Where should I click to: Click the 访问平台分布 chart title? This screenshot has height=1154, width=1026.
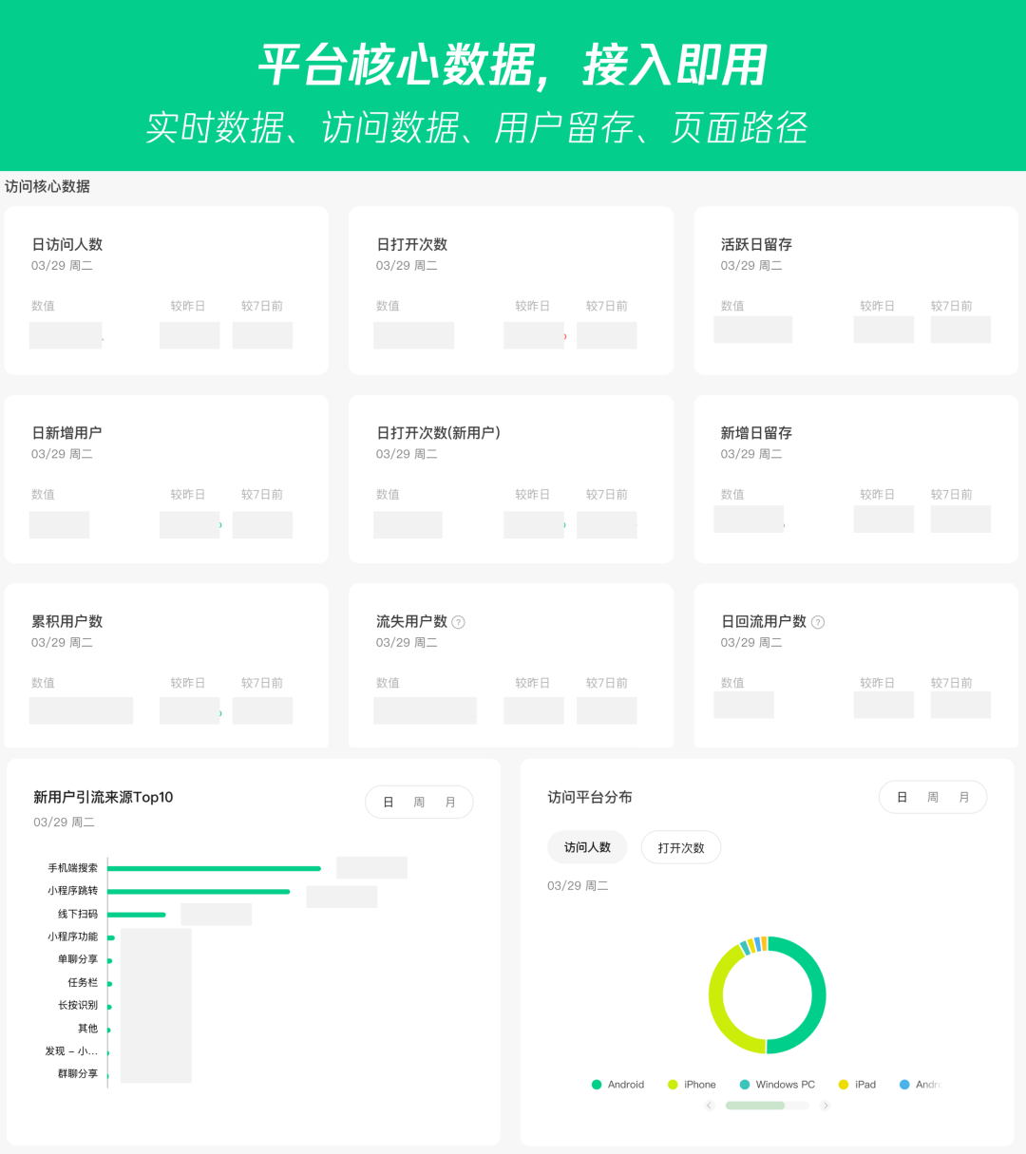click(590, 797)
